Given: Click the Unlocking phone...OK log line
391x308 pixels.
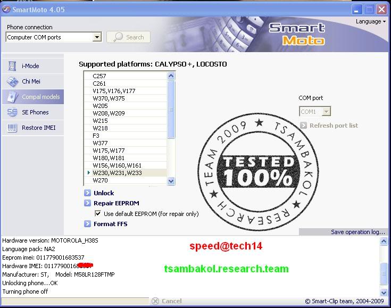Looking at the screenshot, I should (30, 283).
